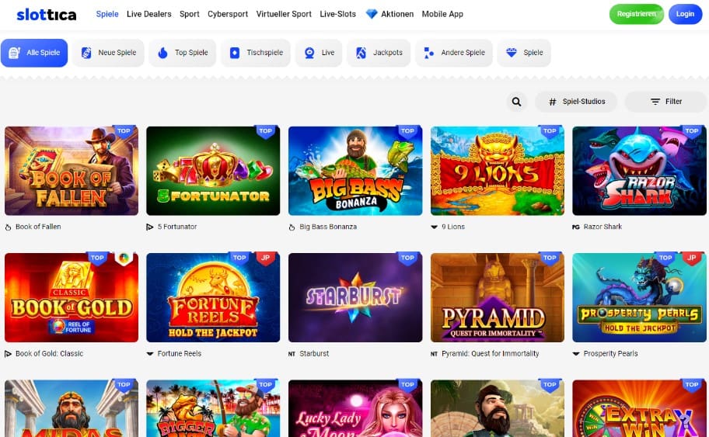Click the magnifying glass search icon

pos(516,102)
